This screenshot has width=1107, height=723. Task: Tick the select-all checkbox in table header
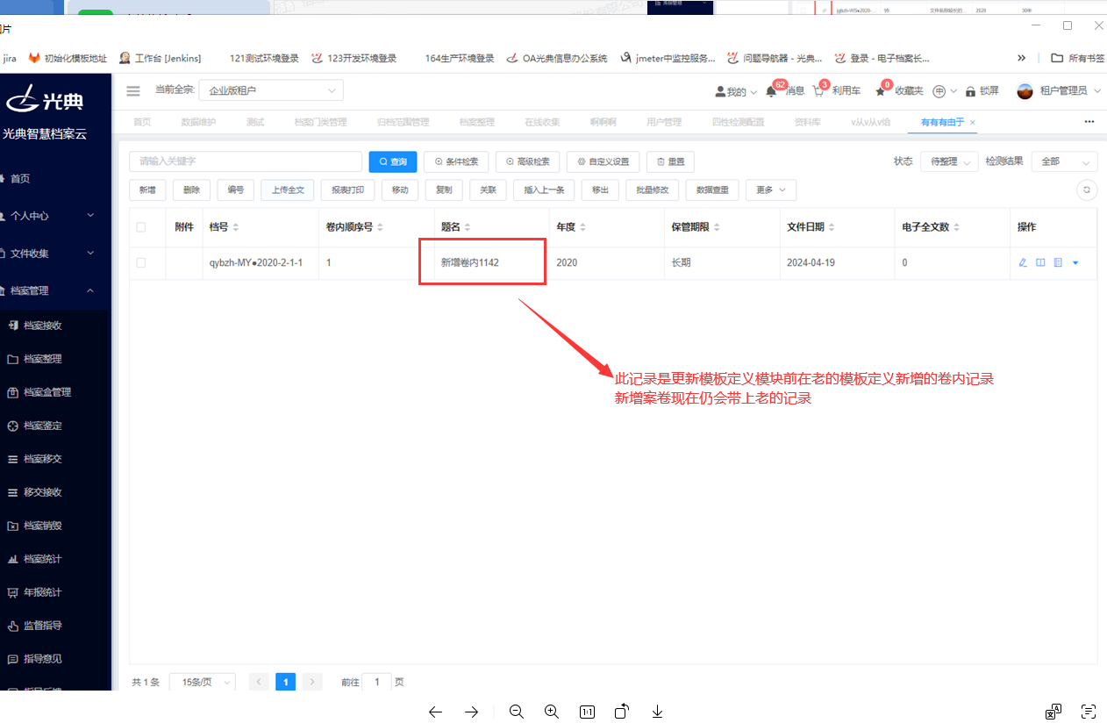coord(141,227)
